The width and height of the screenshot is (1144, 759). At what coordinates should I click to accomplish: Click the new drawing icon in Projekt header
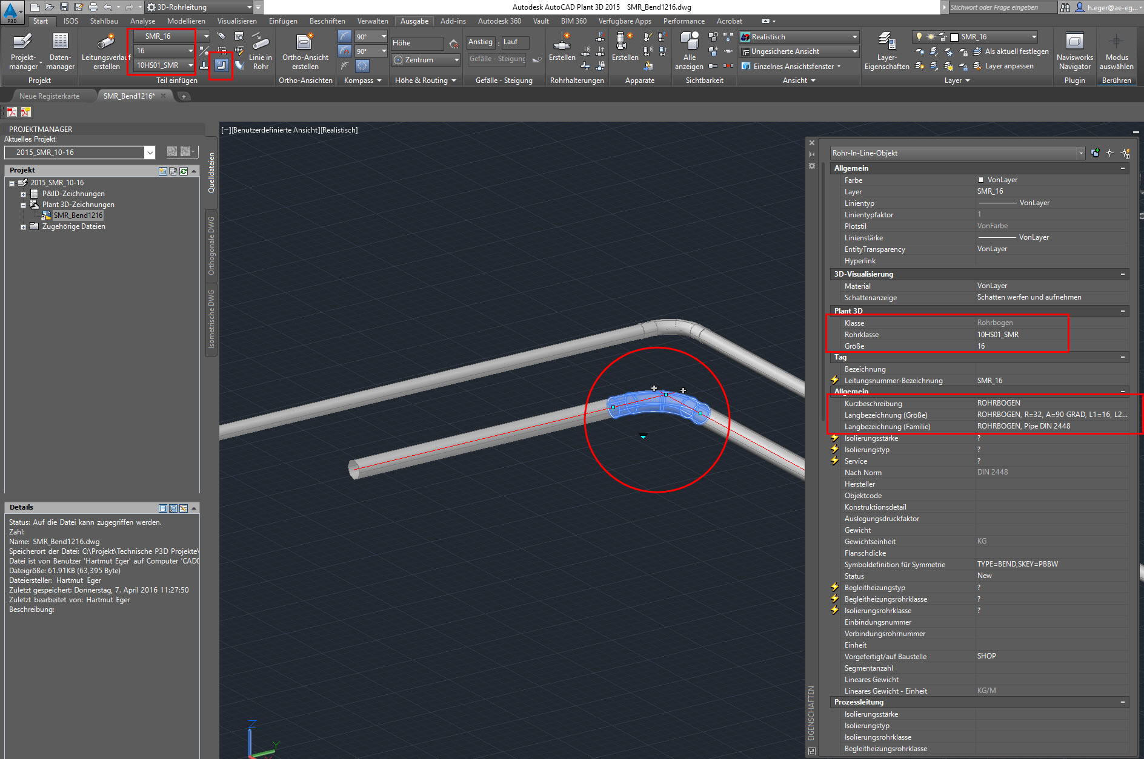[163, 171]
